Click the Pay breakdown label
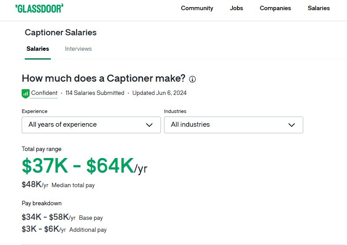 42,203
